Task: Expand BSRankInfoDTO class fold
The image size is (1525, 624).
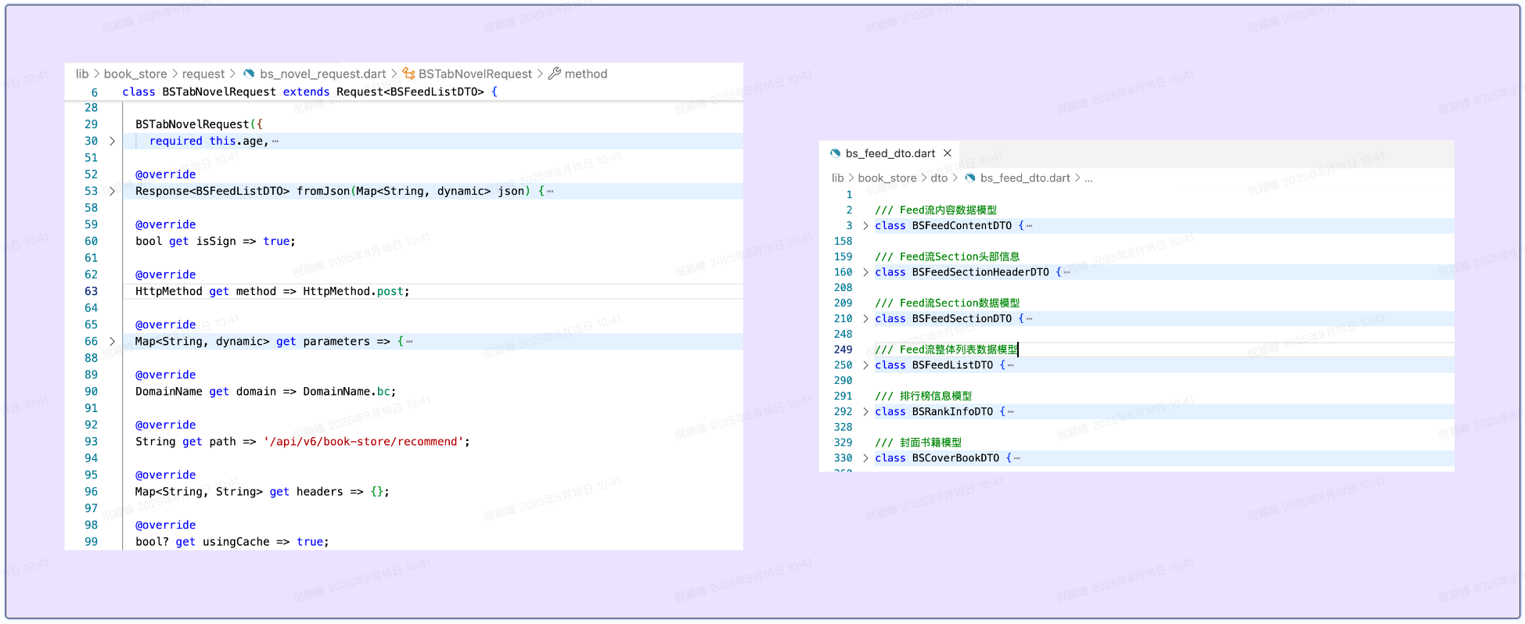Action: pos(865,412)
